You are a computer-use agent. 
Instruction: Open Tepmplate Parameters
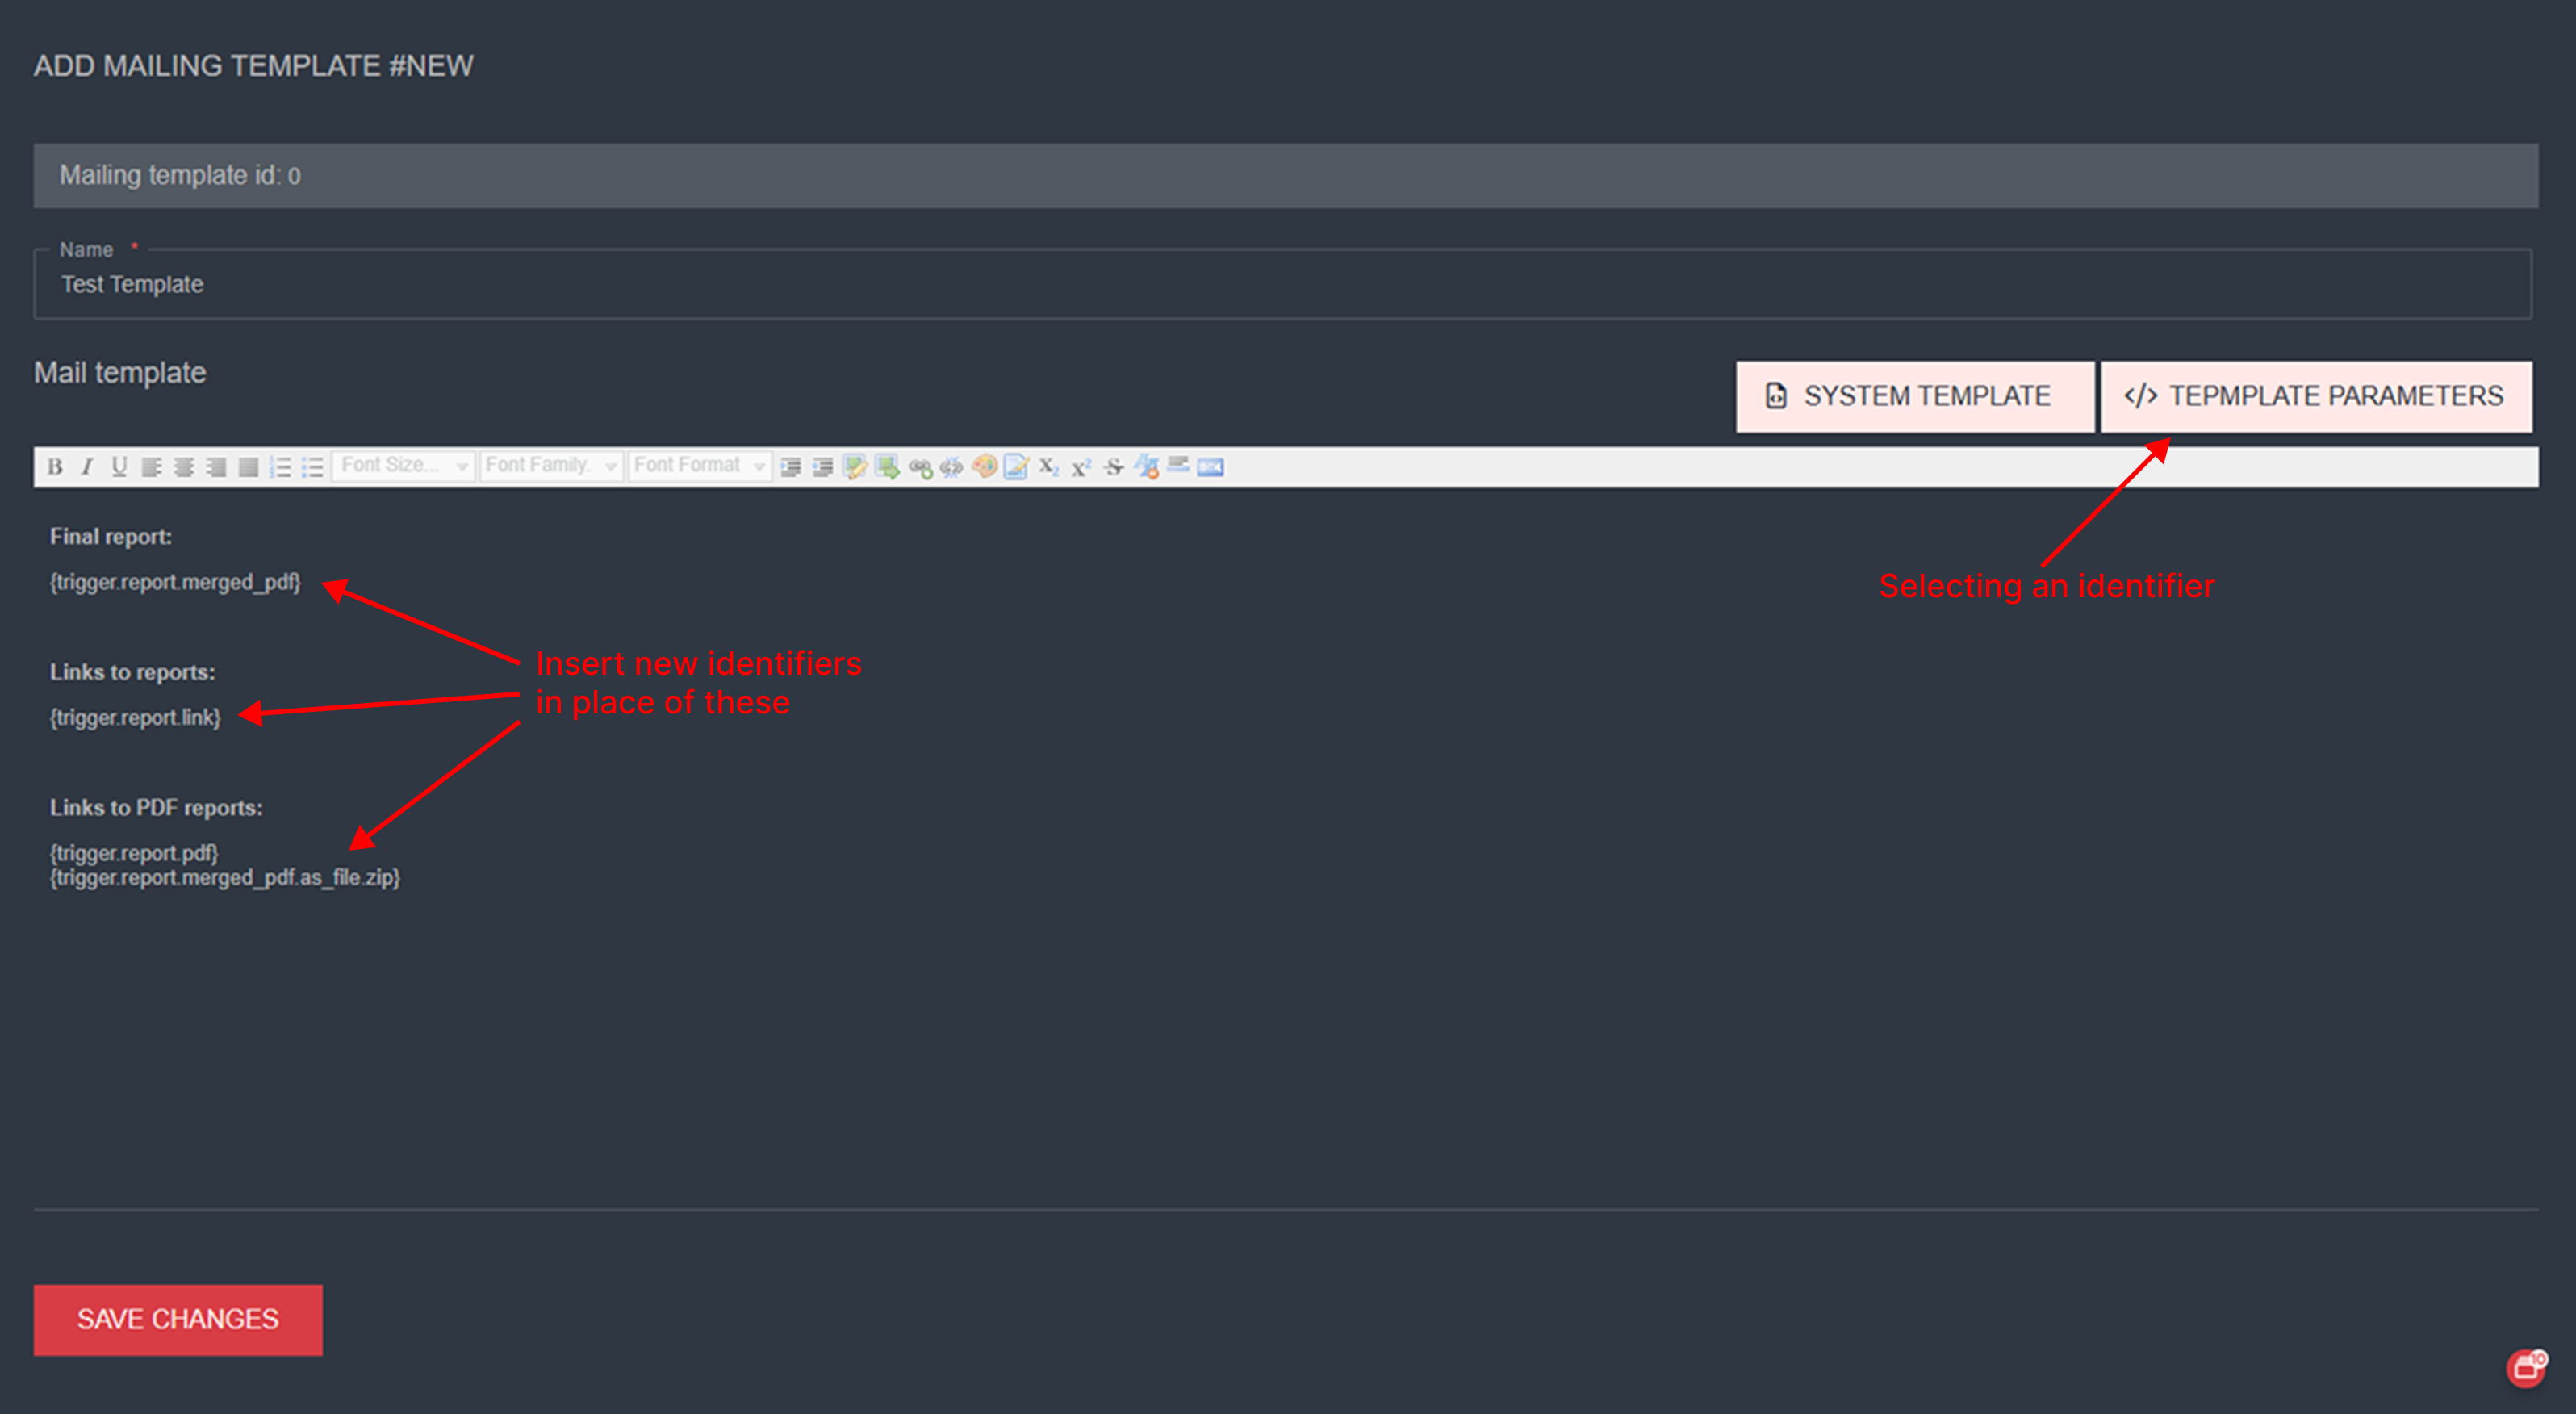(2316, 397)
